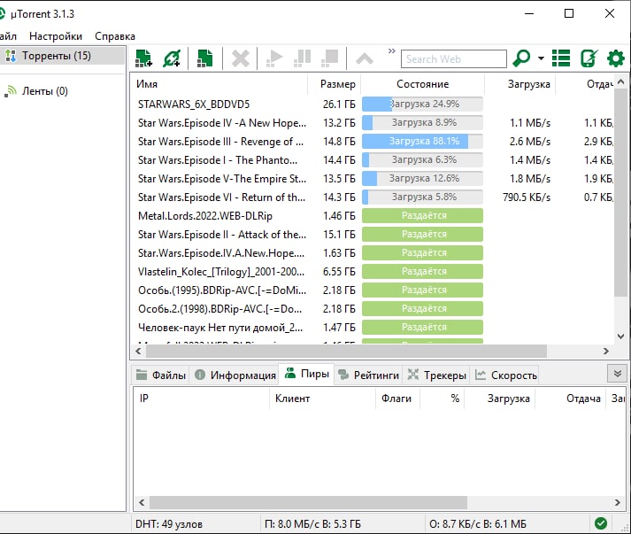Screen dimensions: 631x534
Task: Click the DHT: 49 узлов status text
Action: 169,524
